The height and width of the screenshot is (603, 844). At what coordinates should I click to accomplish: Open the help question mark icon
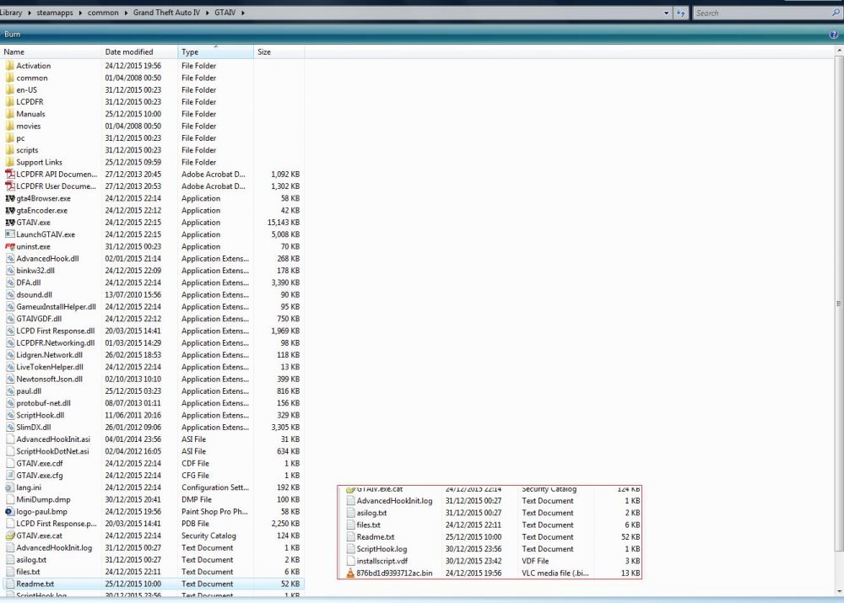coord(834,35)
